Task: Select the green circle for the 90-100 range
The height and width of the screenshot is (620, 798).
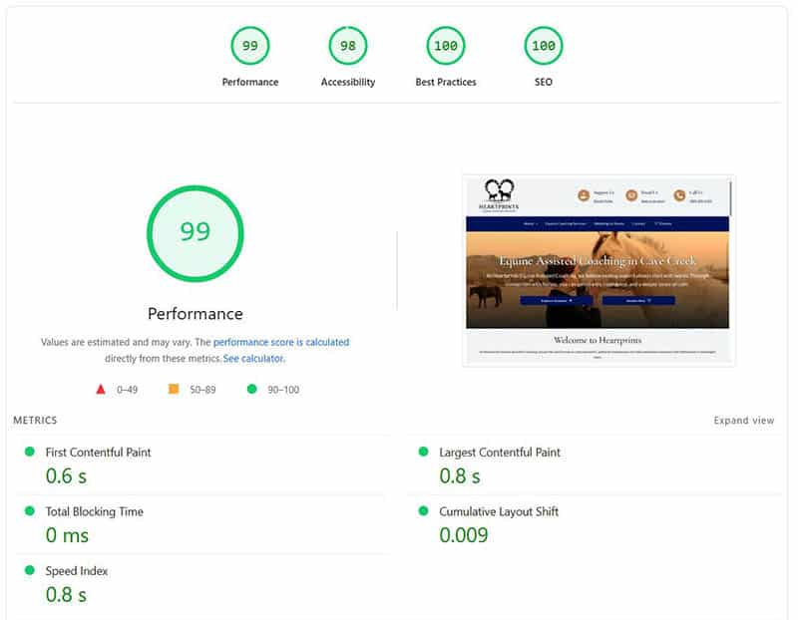Action: 251,389
